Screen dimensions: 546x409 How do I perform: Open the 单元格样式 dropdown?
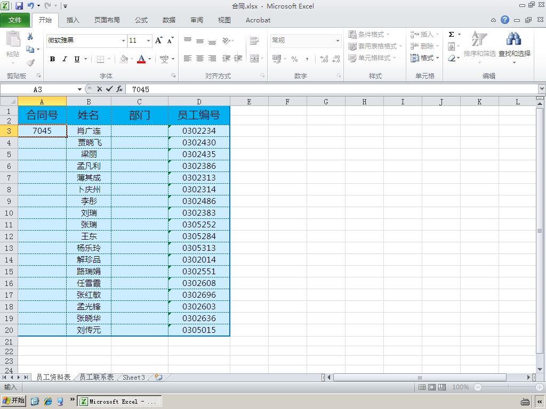pos(373,58)
